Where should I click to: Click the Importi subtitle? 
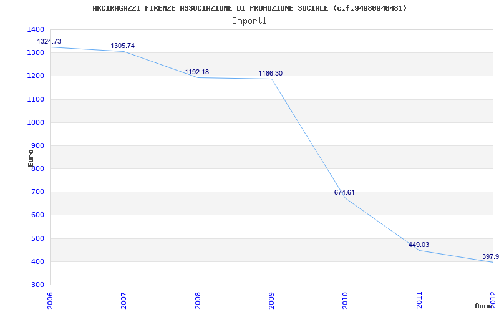pyautogui.click(x=249, y=21)
